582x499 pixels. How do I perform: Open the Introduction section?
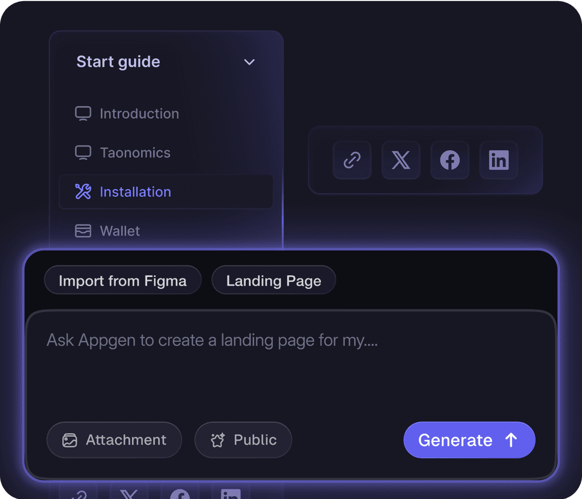(139, 113)
